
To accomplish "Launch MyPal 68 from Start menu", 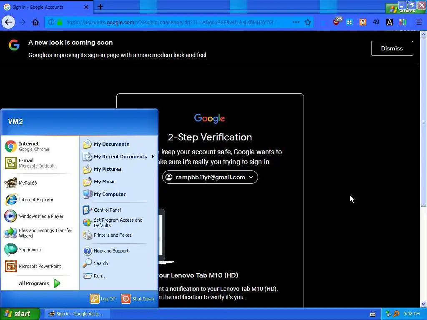I will click(x=40, y=183).
